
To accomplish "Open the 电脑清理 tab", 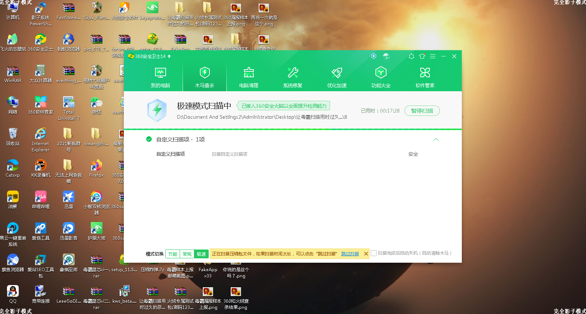I will (249, 77).
